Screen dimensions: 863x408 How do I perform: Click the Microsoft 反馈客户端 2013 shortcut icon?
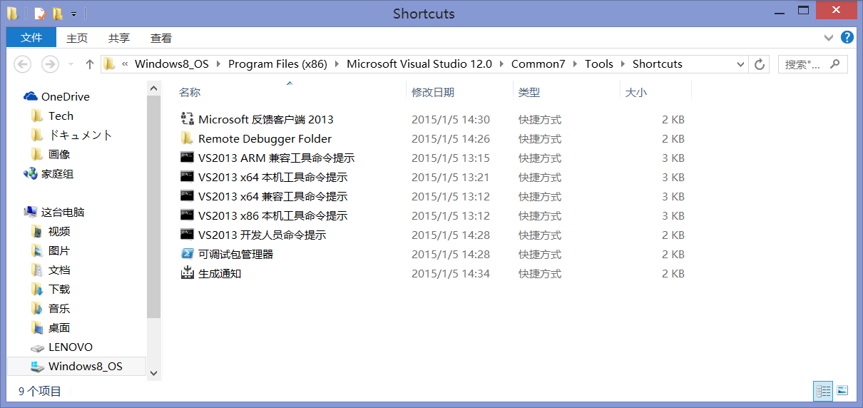tap(188, 119)
